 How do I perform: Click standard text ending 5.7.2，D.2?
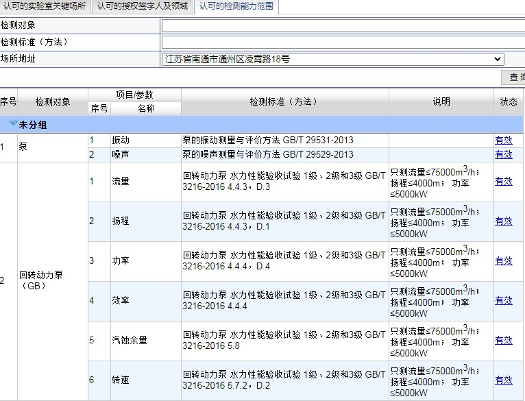pos(284,380)
